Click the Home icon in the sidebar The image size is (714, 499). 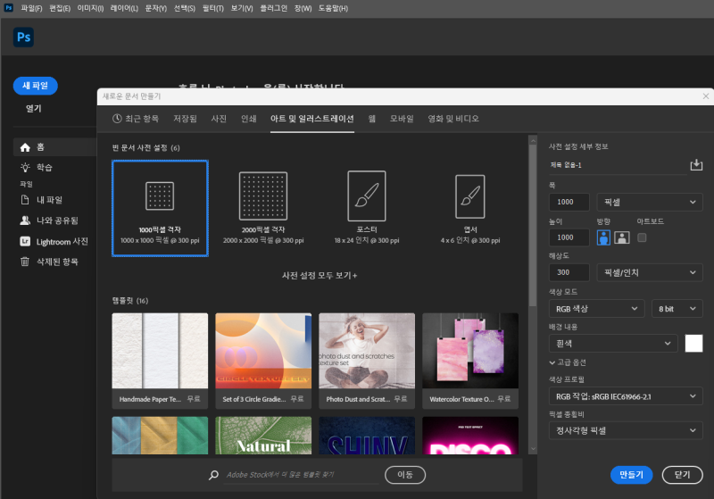coord(25,147)
